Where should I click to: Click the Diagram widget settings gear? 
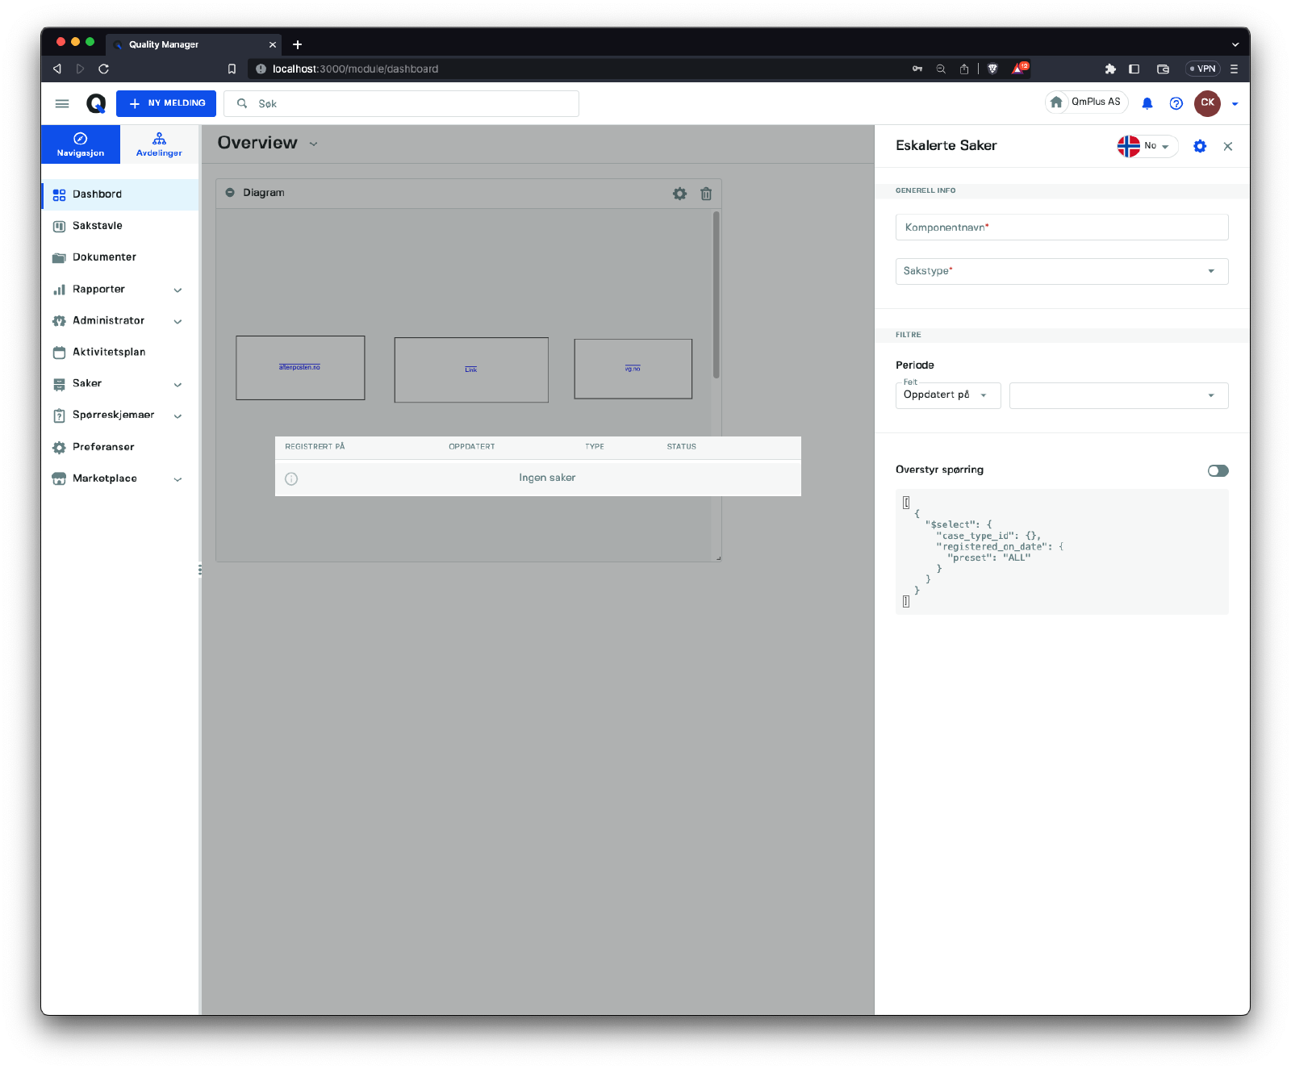pos(679,194)
